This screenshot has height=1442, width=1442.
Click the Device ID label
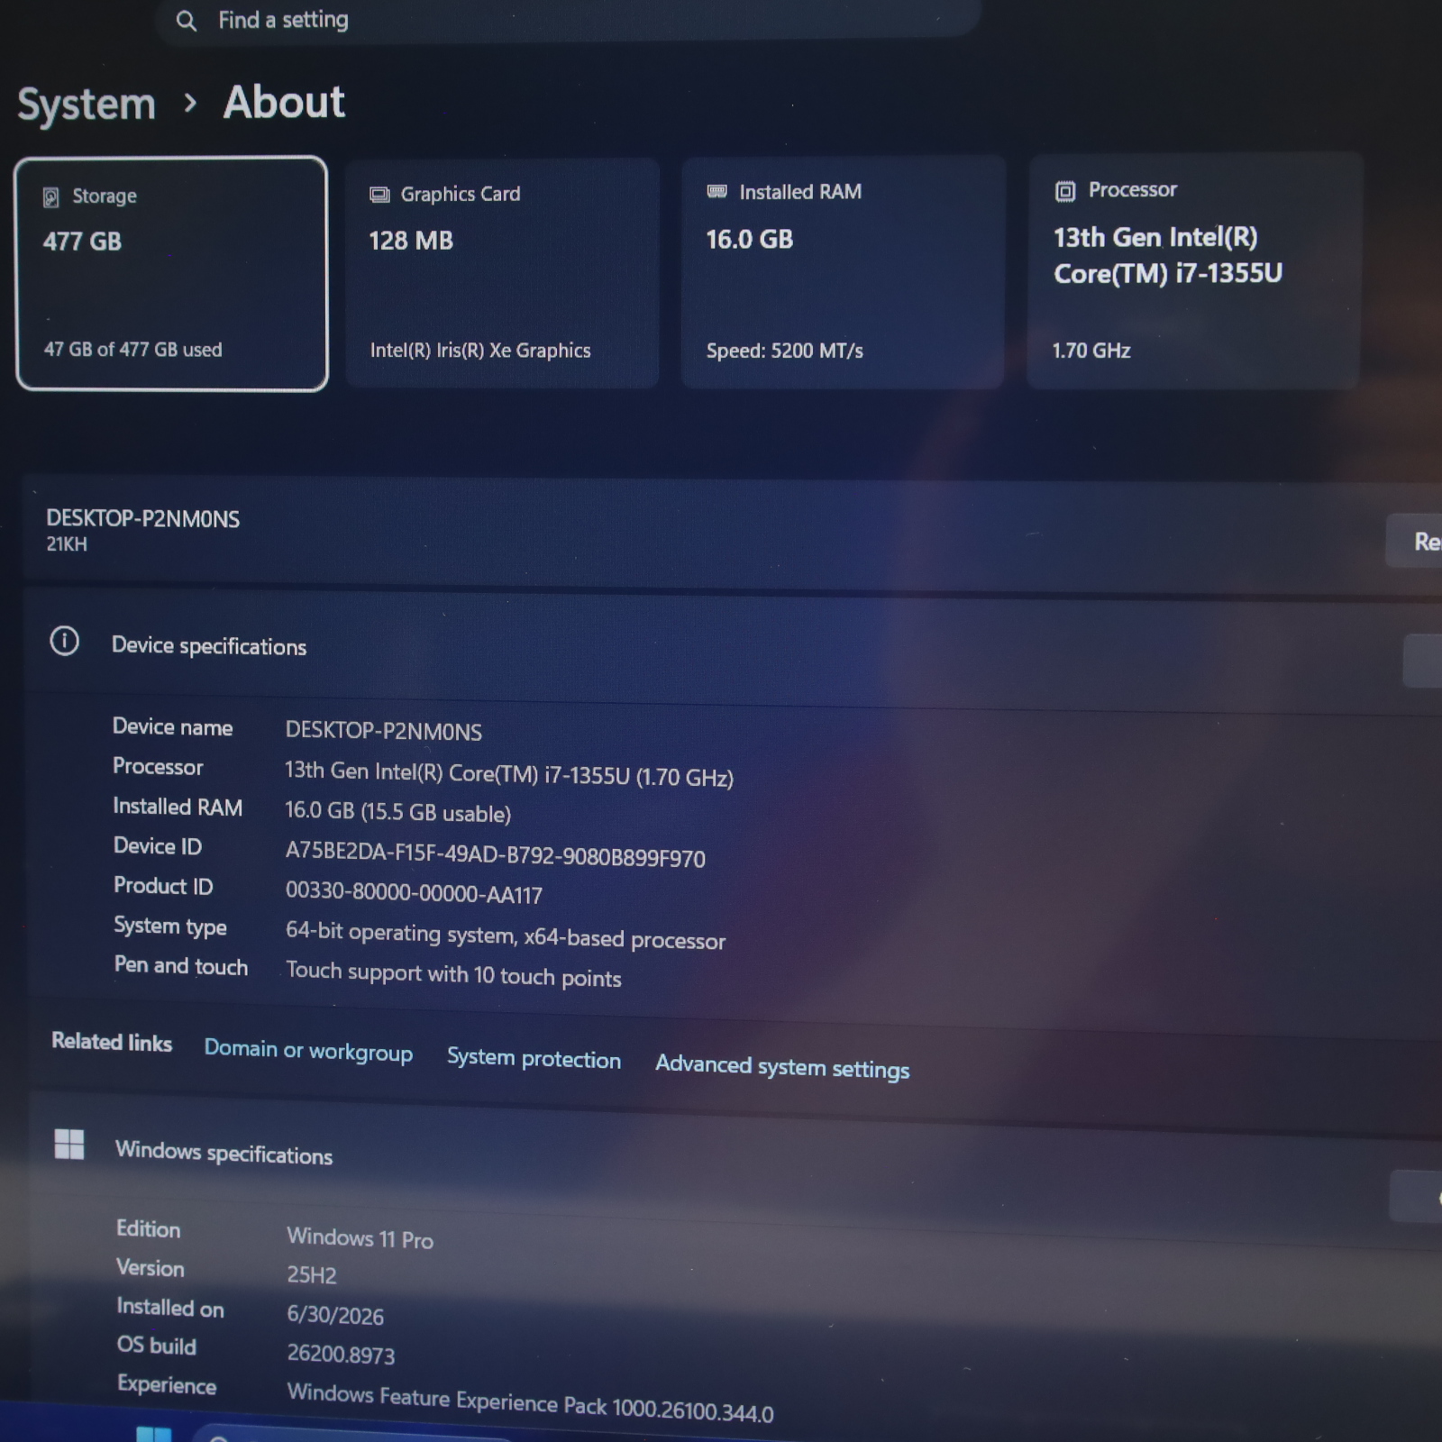pos(158,846)
